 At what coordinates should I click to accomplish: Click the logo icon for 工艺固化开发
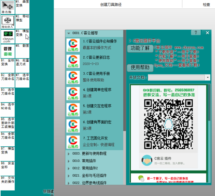click(x=73, y=142)
